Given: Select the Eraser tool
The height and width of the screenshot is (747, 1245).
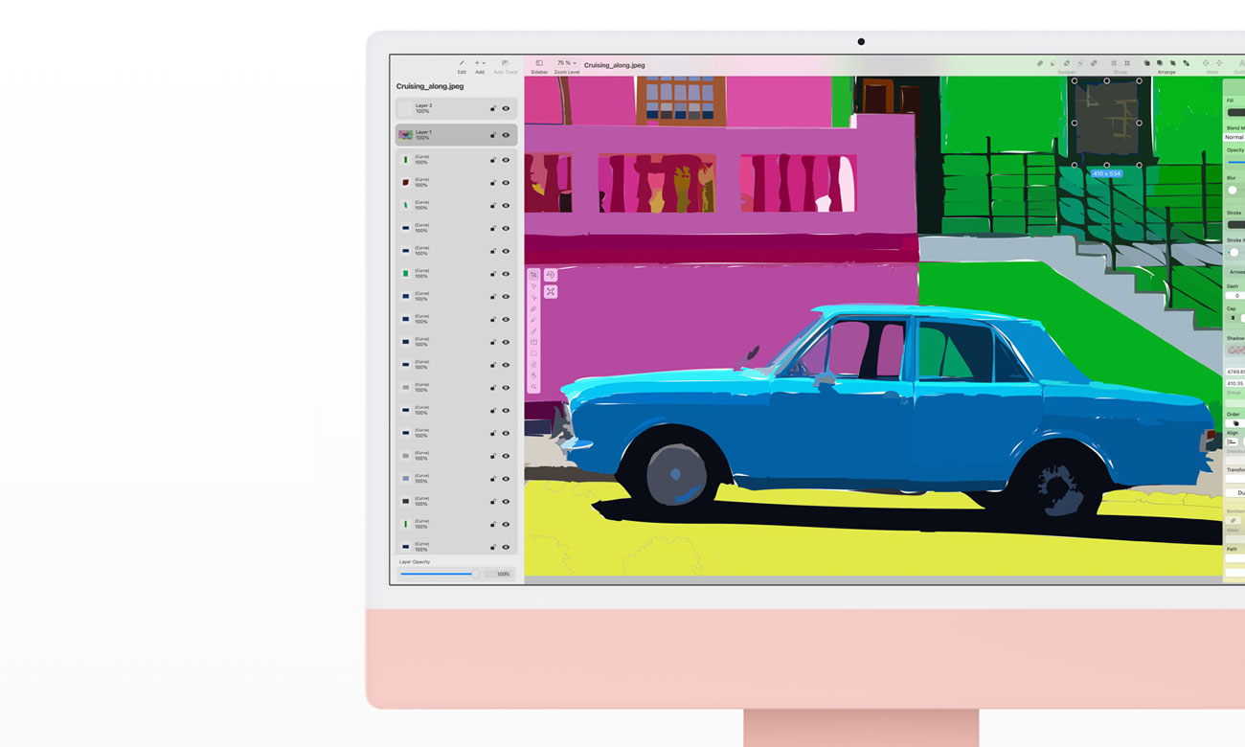Looking at the screenshot, I should click(533, 365).
